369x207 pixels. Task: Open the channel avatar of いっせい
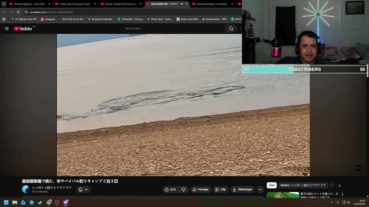(x=26, y=189)
